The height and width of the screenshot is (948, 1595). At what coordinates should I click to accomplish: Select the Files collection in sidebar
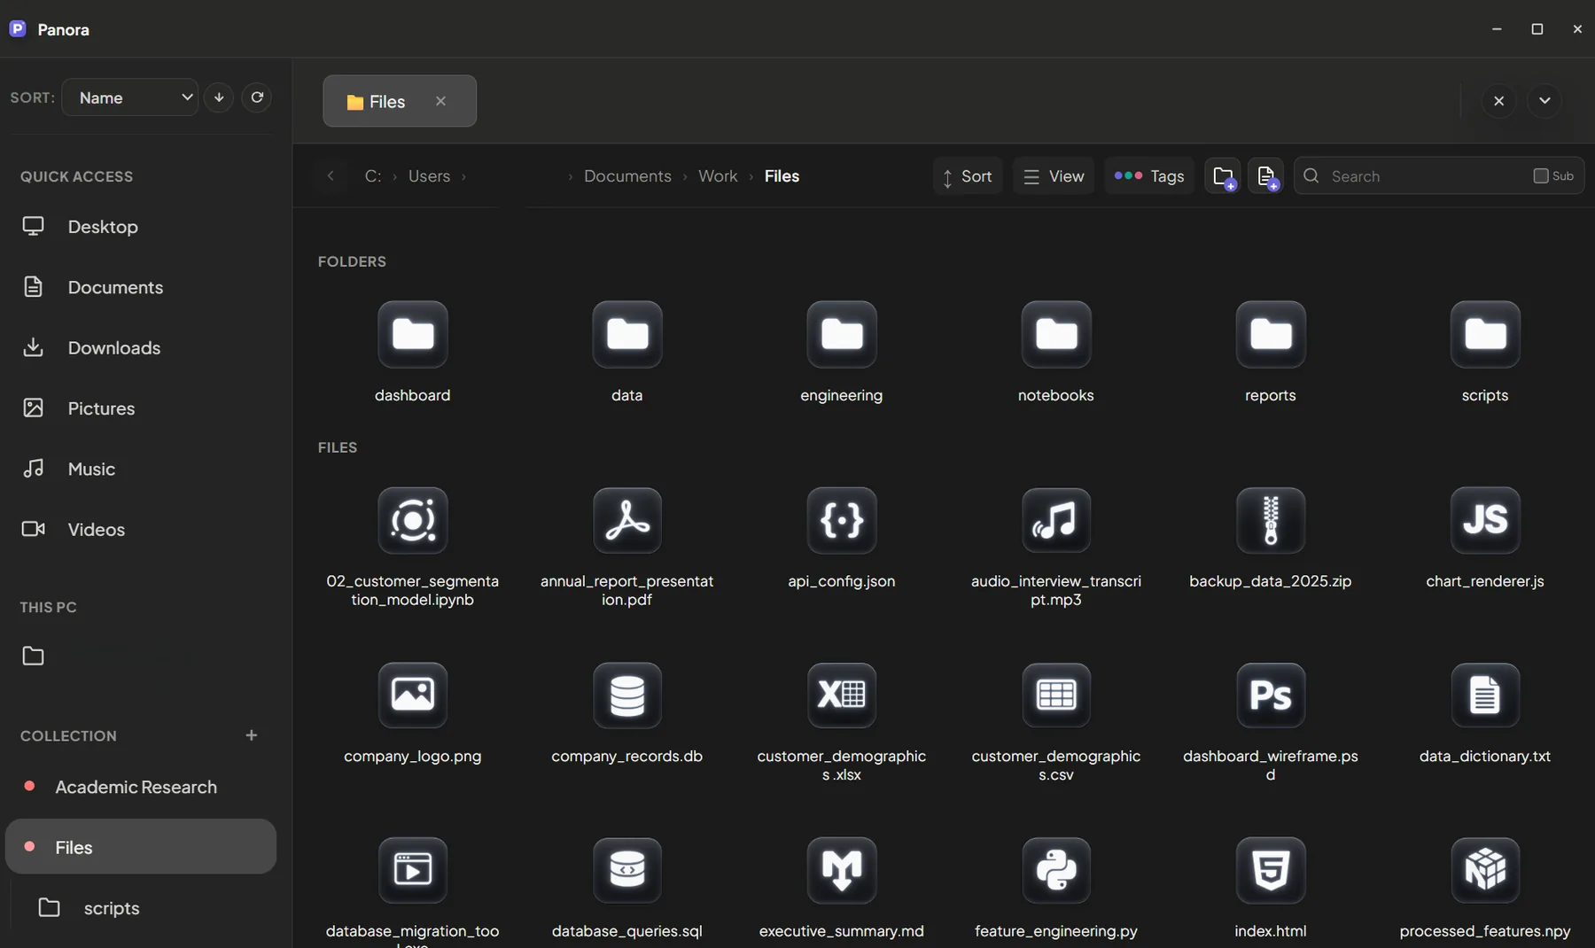pos(141,847)
